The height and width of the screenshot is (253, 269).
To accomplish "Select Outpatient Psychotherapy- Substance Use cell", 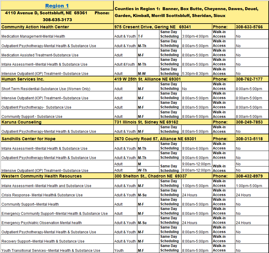I will [x=57, y=105].
